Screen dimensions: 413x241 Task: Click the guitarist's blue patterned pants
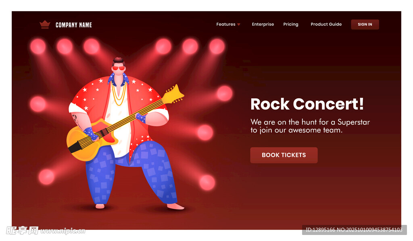coord(155,169)
